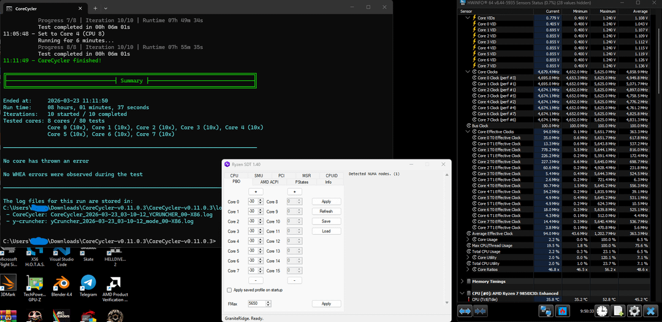
Task: Close sensors with the blue X icon
Action: (651, 312)
